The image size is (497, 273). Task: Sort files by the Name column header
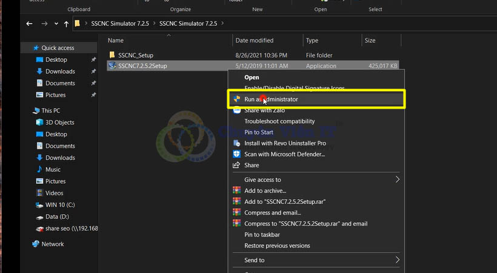coord(116,41)
